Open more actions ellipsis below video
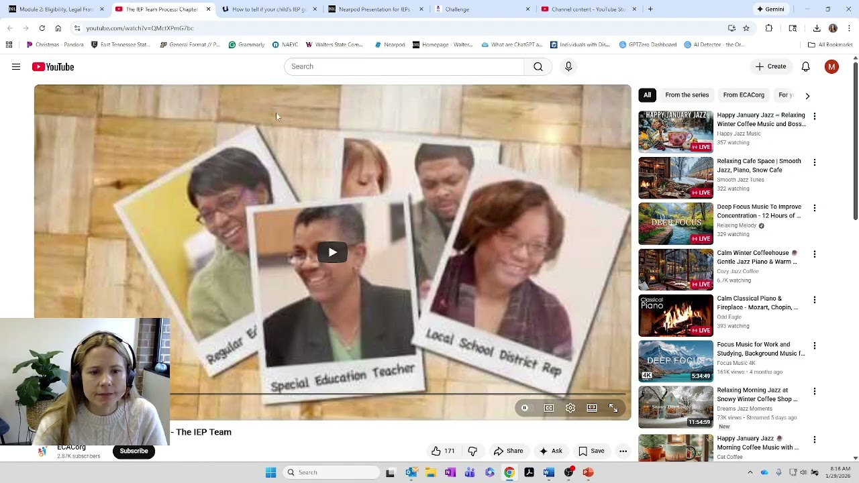 click(623, 451)
